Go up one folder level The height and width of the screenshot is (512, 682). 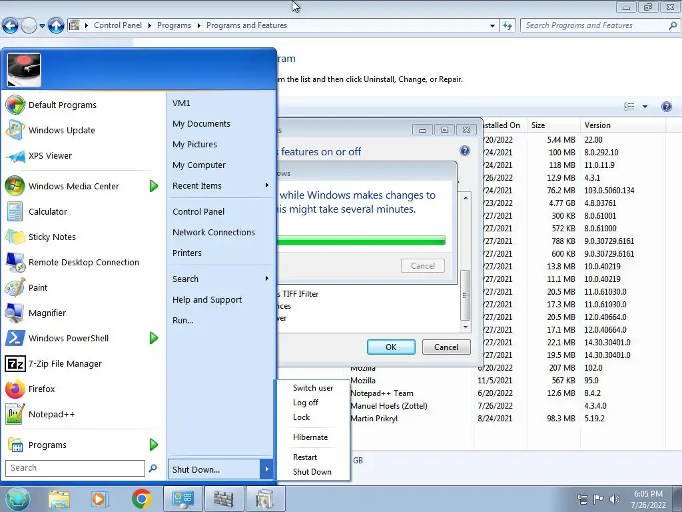pyautogui.click(x=56, y=26)
